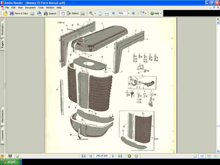Expand the Zoom In tool dropdown arrow
This screenshot has width=220, height=165.
95,13
